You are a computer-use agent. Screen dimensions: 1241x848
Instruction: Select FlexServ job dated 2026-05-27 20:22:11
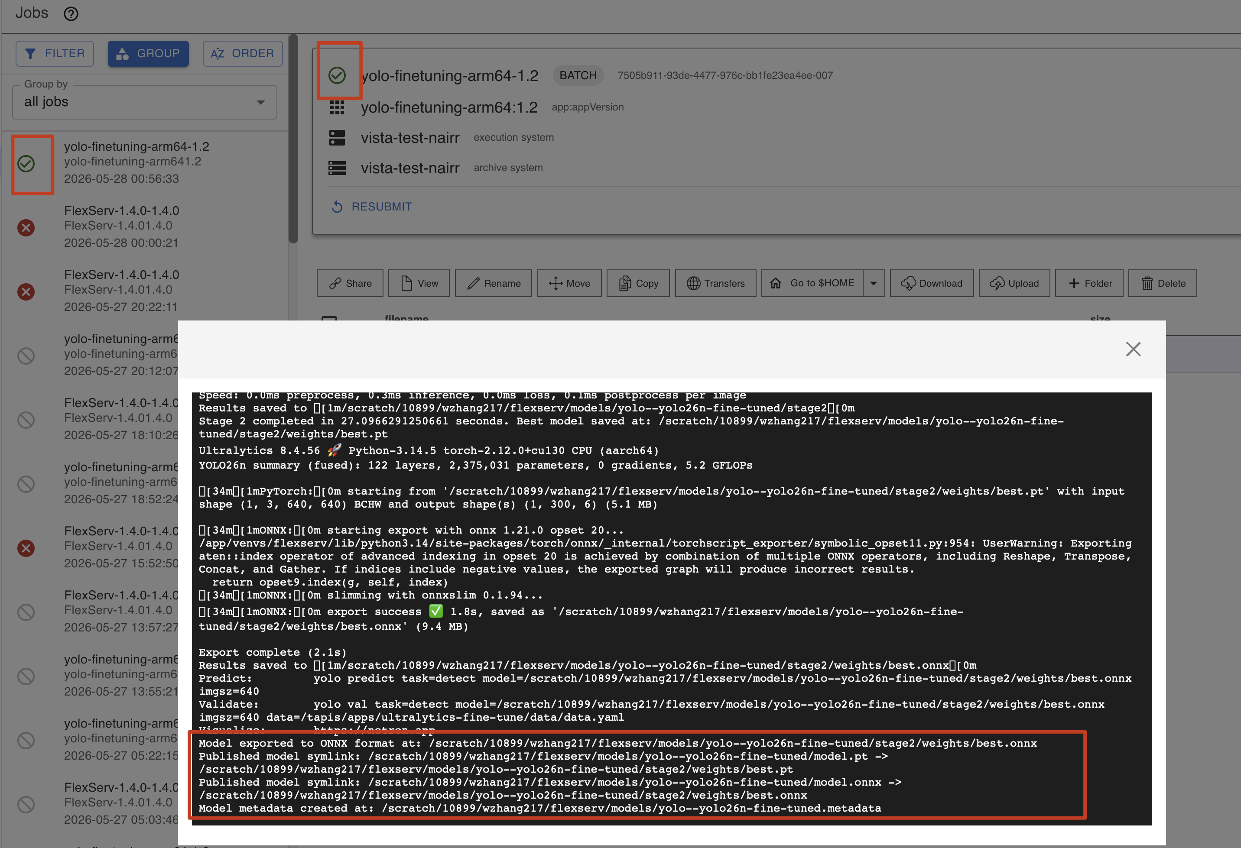click(144, 291)
